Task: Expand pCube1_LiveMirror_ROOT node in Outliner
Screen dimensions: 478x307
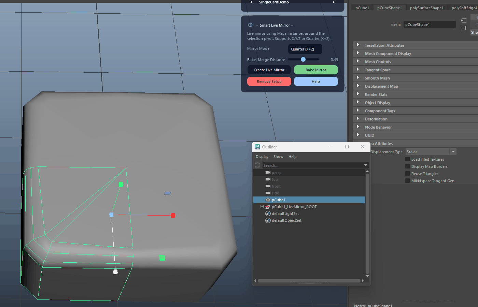Action: pos(262,207)
